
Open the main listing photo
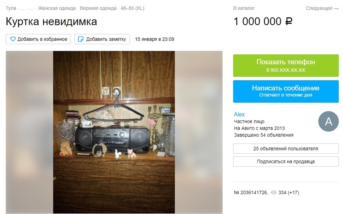tap(114, 132)
